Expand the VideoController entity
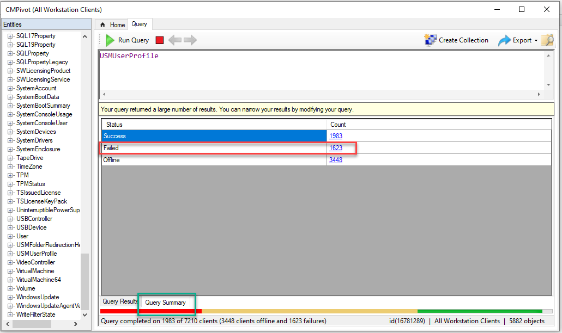562x333 pixels. point(10,262)
